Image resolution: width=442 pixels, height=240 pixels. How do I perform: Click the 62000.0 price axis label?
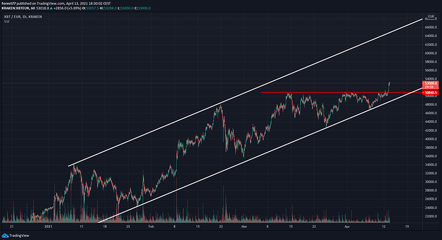coord(430,45)
